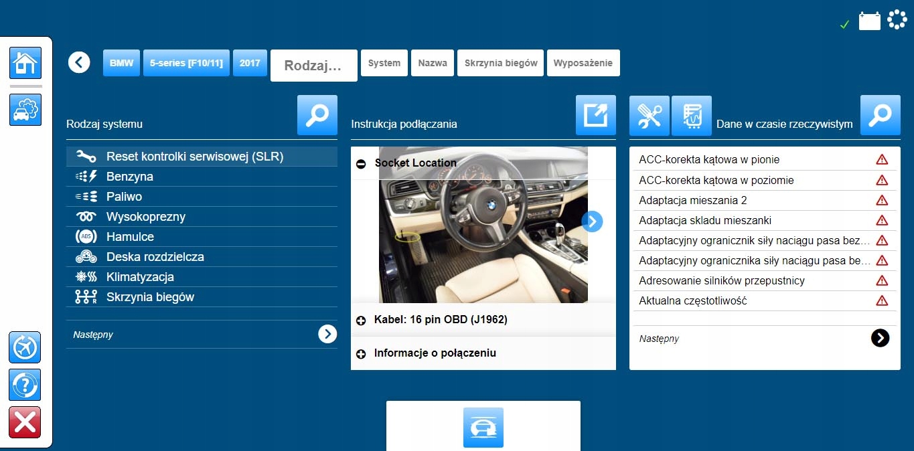The height and width of the screenshot is (451, 914).
Task: Switch to the System tab
Action: click(384, 63)
